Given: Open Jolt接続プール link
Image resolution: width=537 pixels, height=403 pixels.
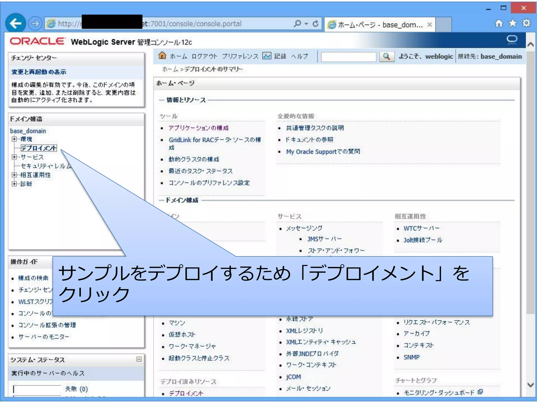Looking at the screenshot, I should 423,240.
